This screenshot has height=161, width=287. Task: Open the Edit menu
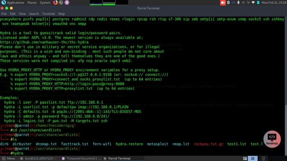point(13,14)
